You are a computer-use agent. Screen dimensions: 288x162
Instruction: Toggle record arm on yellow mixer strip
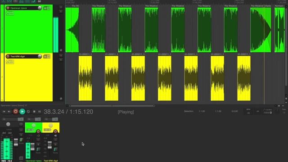tap(55, 131)
